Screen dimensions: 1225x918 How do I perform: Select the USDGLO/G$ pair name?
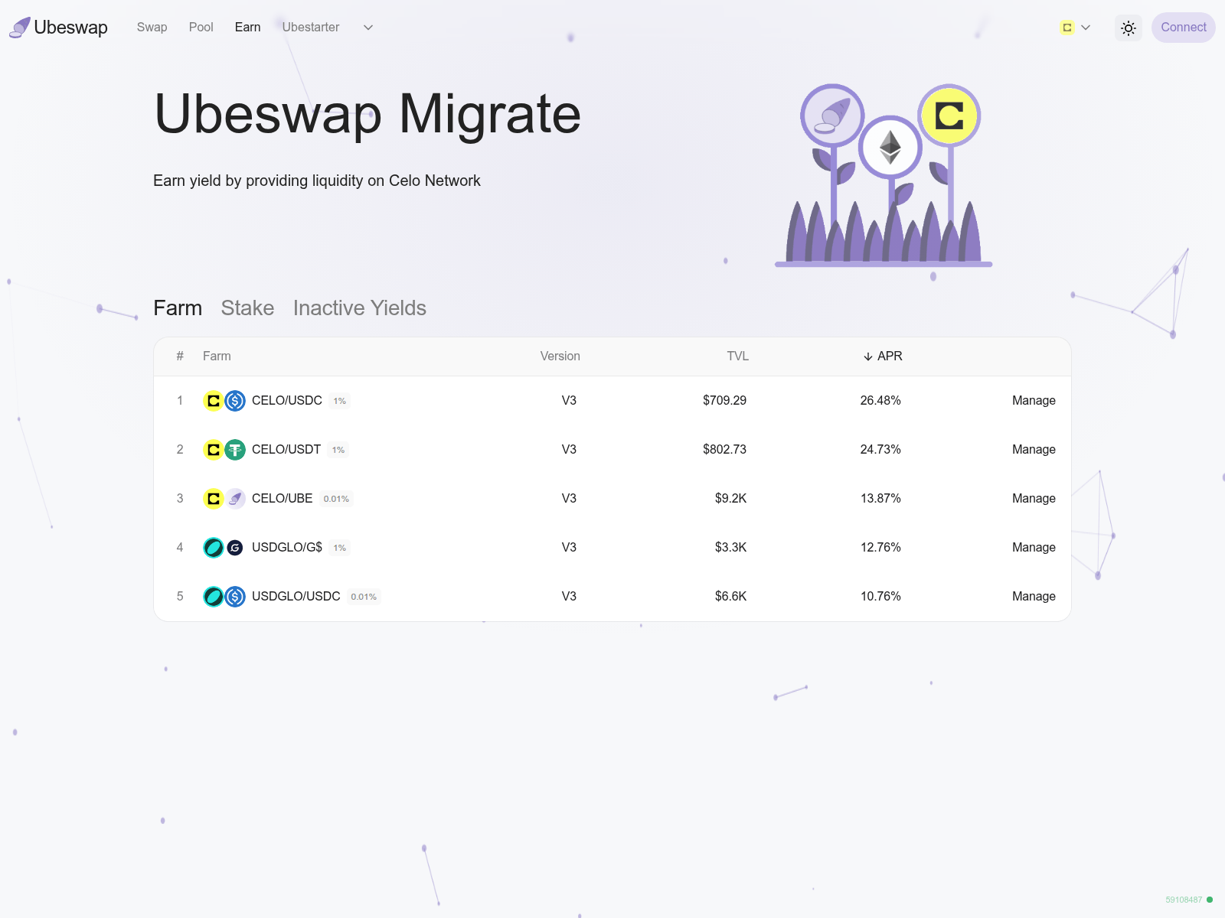[287, 547]
